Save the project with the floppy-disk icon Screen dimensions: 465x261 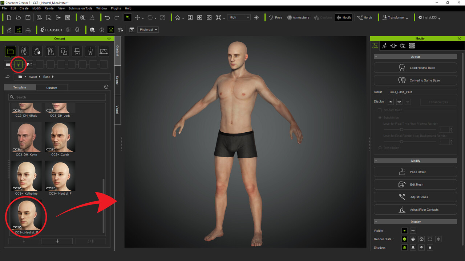tap(28, 17)
